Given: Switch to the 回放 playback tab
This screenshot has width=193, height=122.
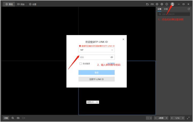Looking at the screenshot, I should (x=21, y=4).
